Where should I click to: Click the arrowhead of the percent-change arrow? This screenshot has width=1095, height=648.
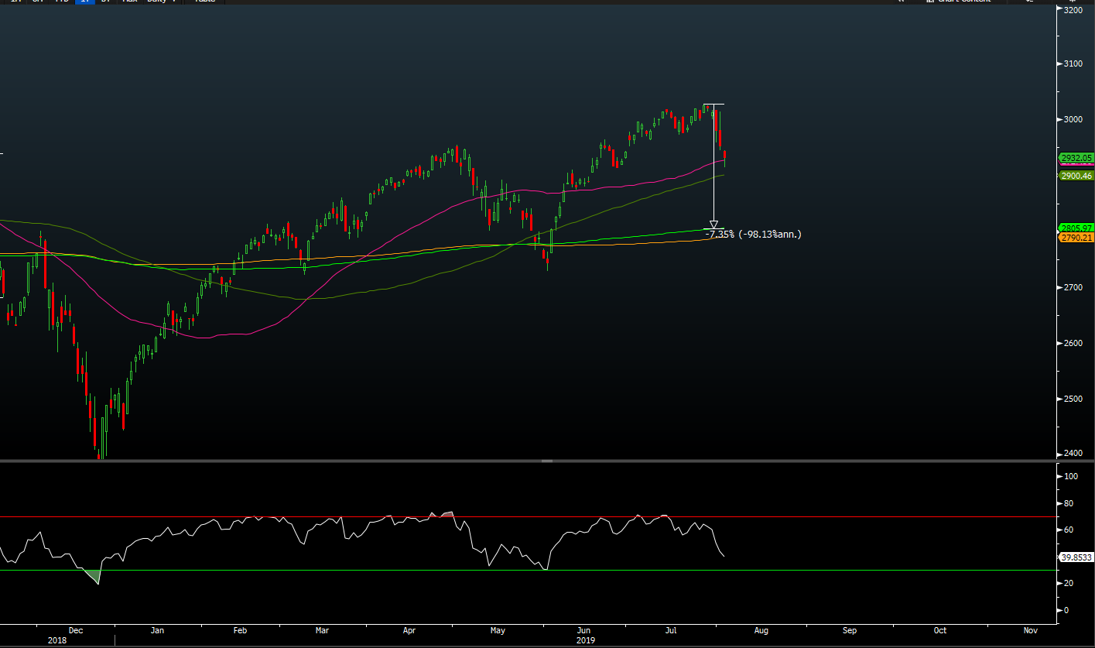713,225
